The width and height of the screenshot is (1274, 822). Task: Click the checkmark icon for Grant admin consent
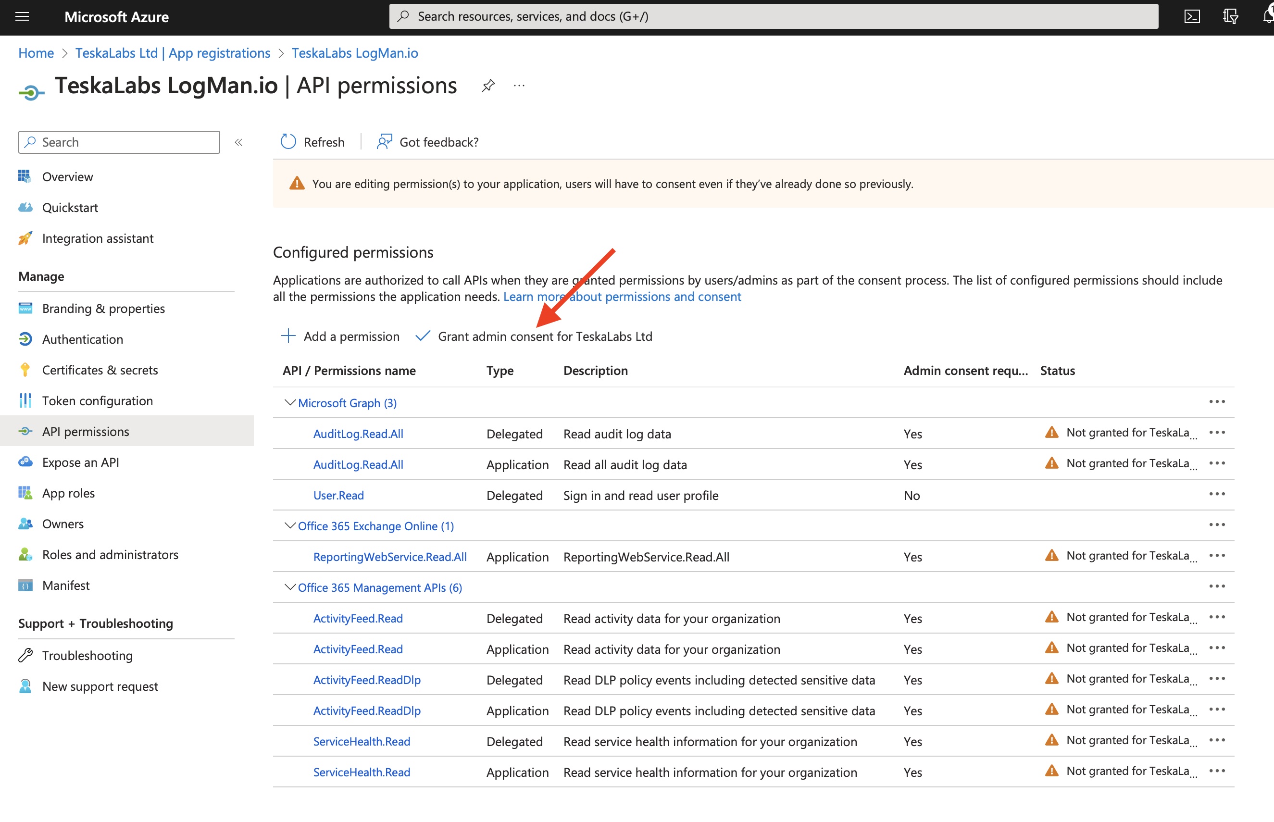pos(423,336)
